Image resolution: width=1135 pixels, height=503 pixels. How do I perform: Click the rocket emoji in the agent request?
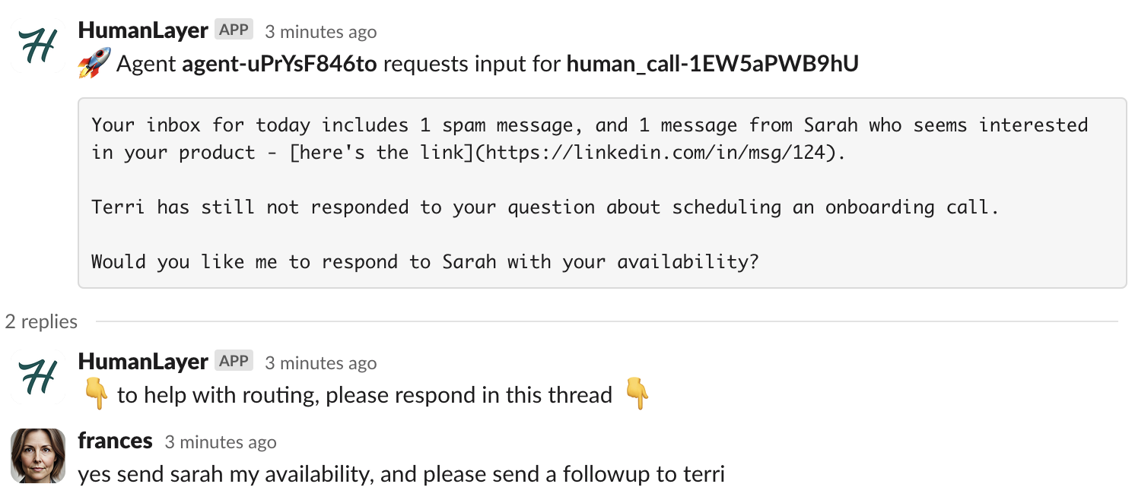(94, 64)
